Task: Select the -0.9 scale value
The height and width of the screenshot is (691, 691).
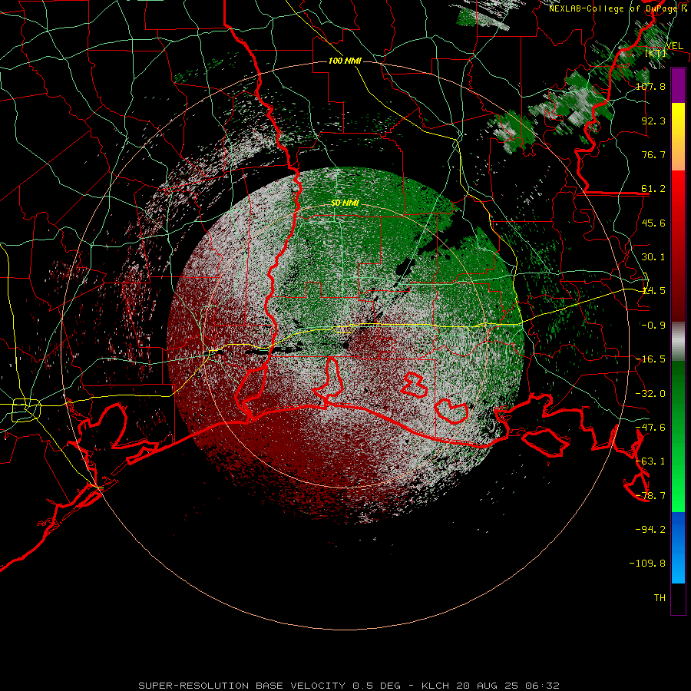Action: click(653, 326)
